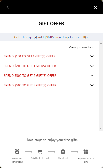Expand the Spend $300 gift offer chevron

coord(92,75)
